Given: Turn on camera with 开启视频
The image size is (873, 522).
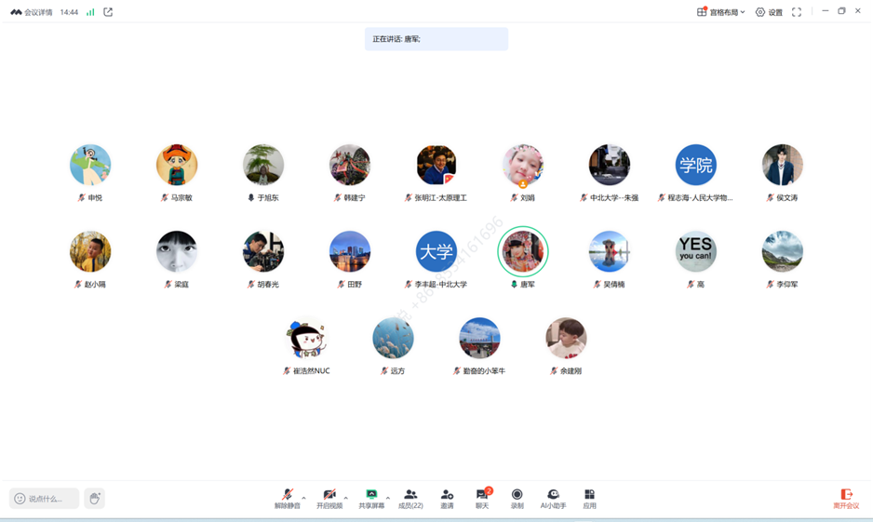Looking at the screenshot, I should [329, 498].
